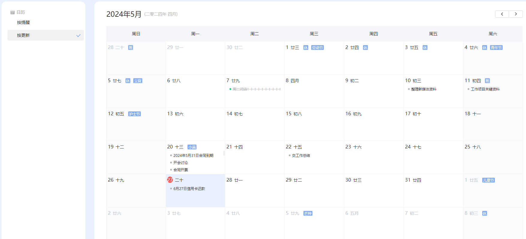The image size is (526, 239).
Task: Click the 周六 column header
Action: (x=493, y=34)
